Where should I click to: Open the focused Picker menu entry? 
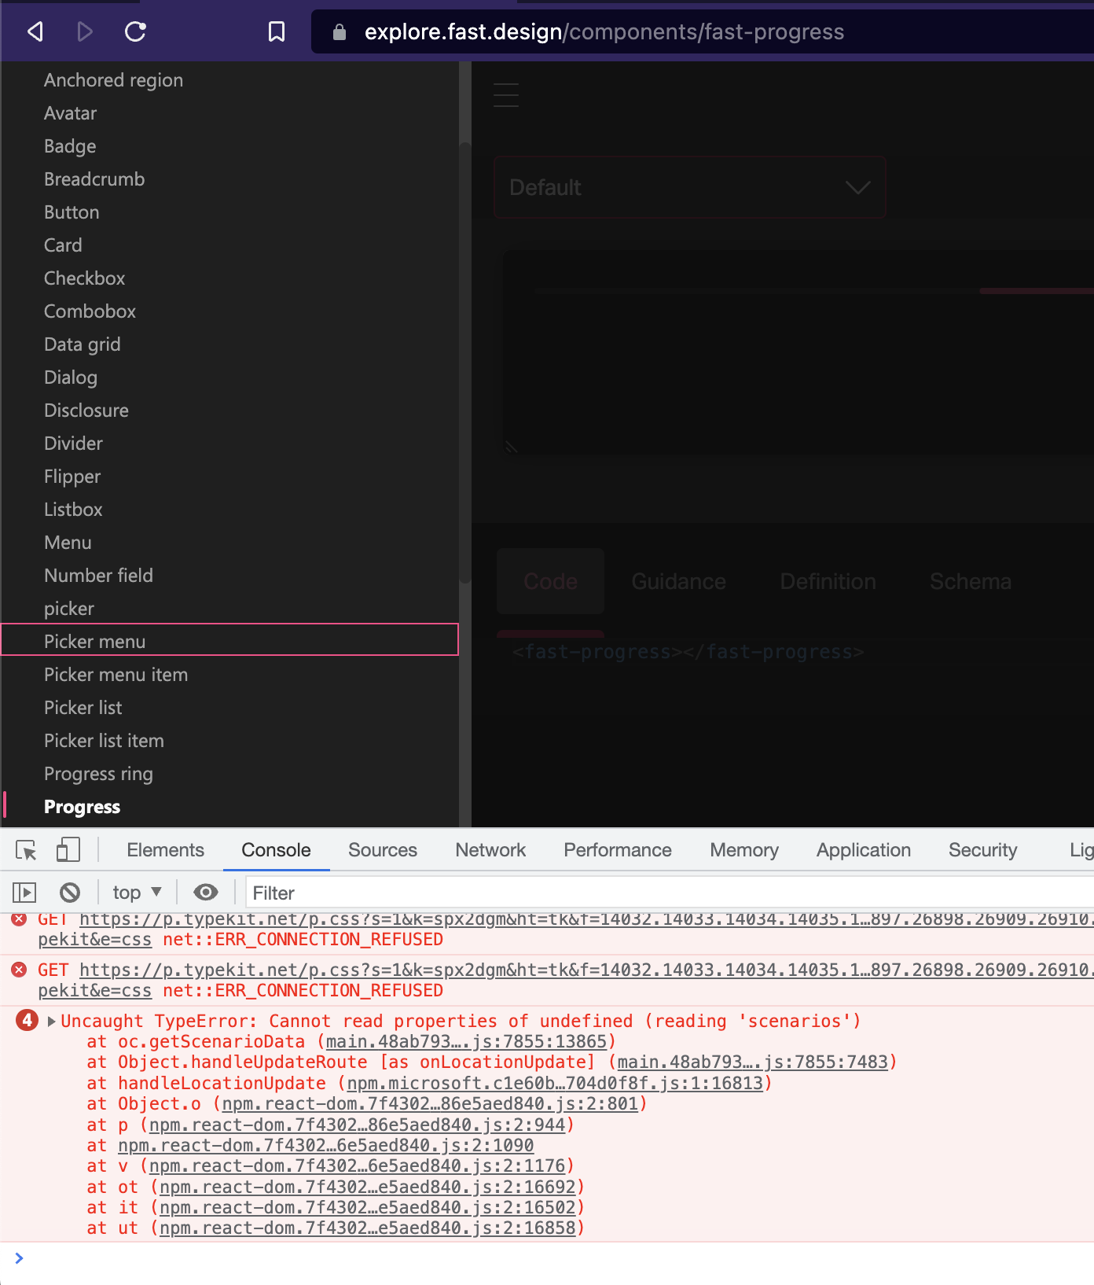pos(229,639)
